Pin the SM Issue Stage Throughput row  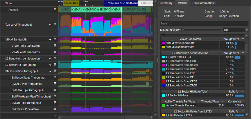(x=55, y=78)
